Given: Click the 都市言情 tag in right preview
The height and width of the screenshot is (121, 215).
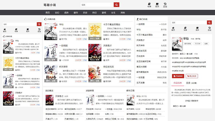Looking at the screenshot, I should (187, 44).
